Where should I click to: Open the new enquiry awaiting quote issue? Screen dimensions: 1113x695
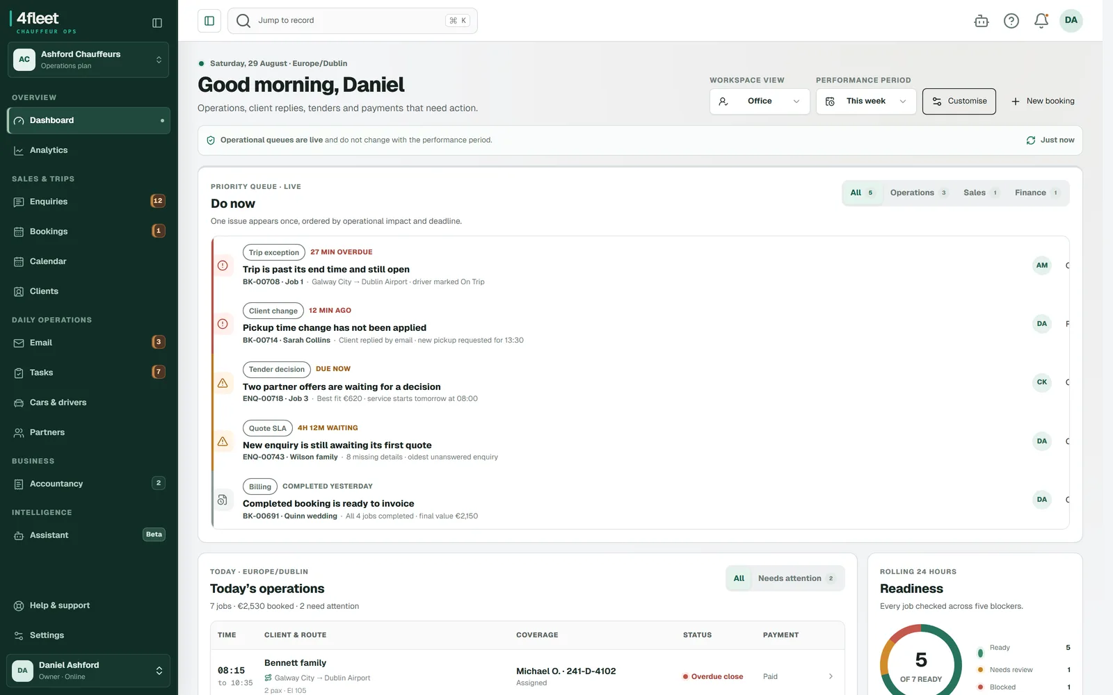tap(640, 441)
